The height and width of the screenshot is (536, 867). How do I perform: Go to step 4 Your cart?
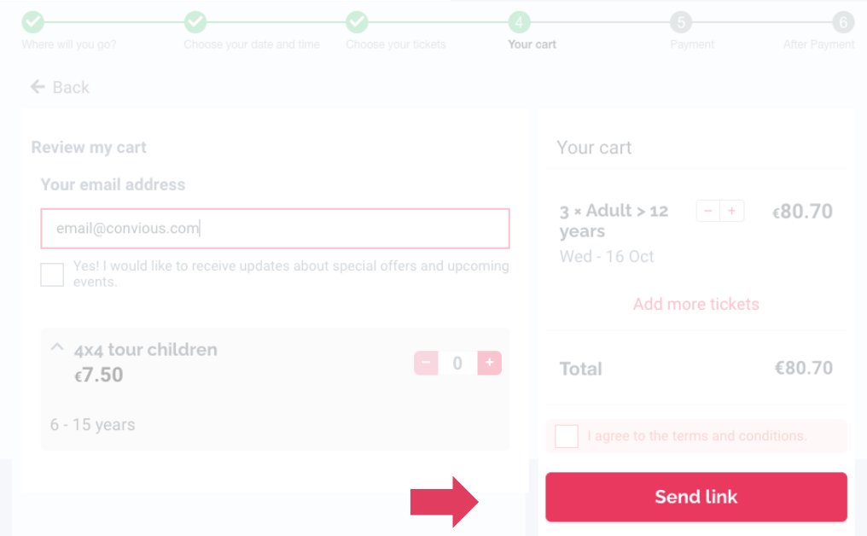tap(519, 21)
